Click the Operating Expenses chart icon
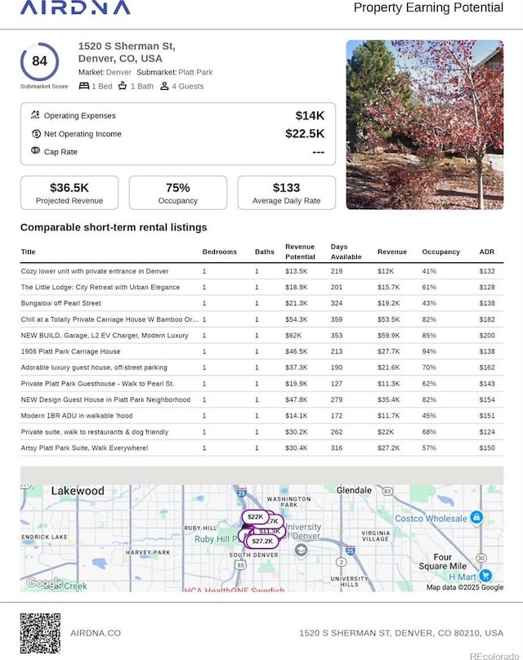 tap(35, 114)
